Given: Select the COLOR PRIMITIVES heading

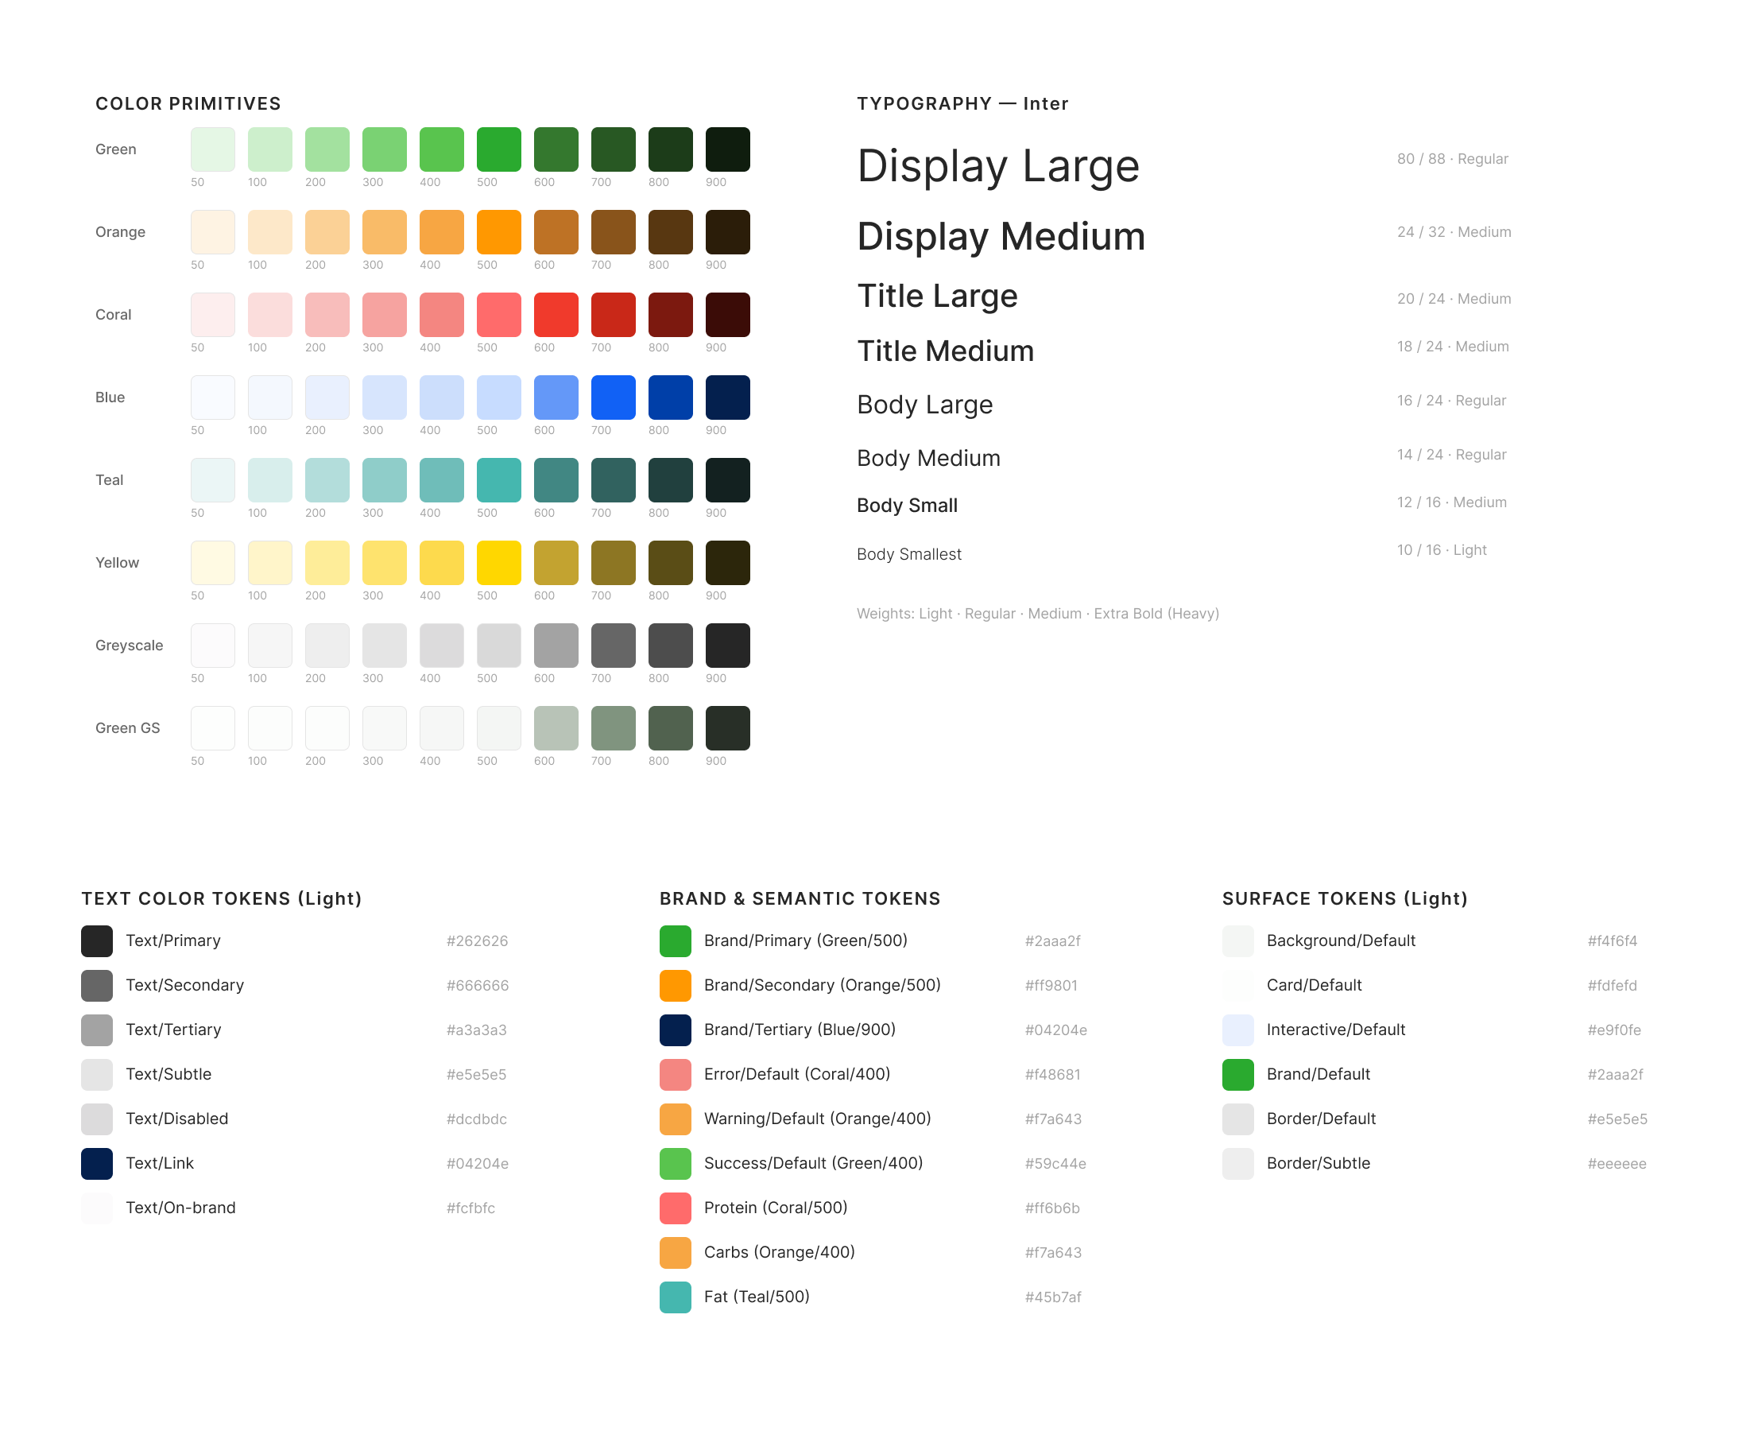Looking at the screenshot, I should pyautogui.click(x=188, y=104).
